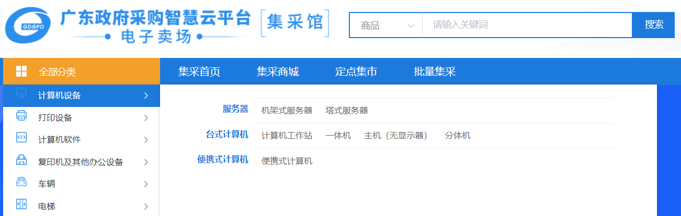
Task: Open 批量集采 tab
Action: (x=435, y=71)
